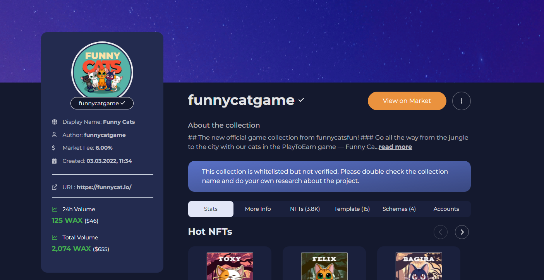Show next Hot NFTs with right arrow
The image size is (544, 280).
(x=462, y=232)
